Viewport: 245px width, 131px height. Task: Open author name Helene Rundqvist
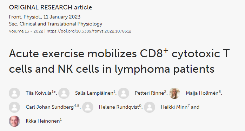coord(119,107)
